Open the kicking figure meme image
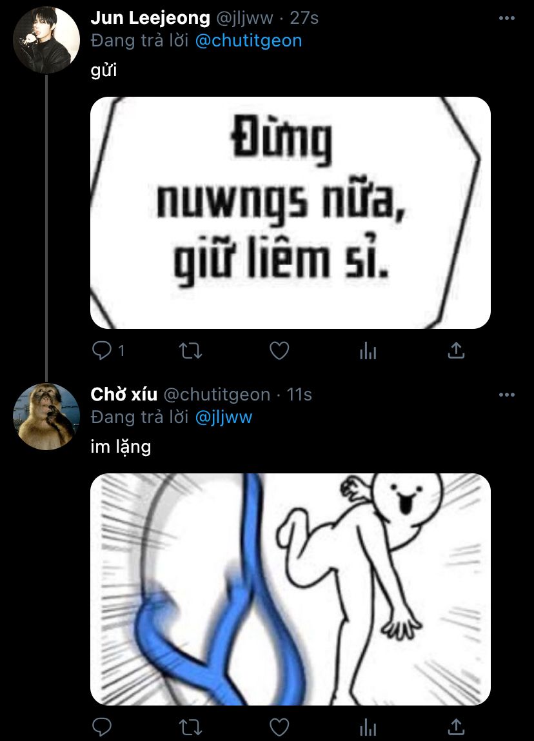 click(290, 589)
